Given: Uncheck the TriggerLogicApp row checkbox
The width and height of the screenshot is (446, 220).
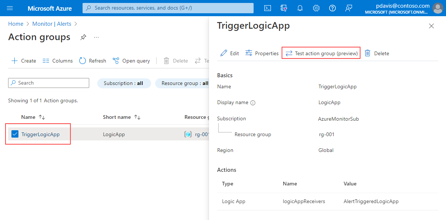Looking at the screenshot, I should click(15, 134).
